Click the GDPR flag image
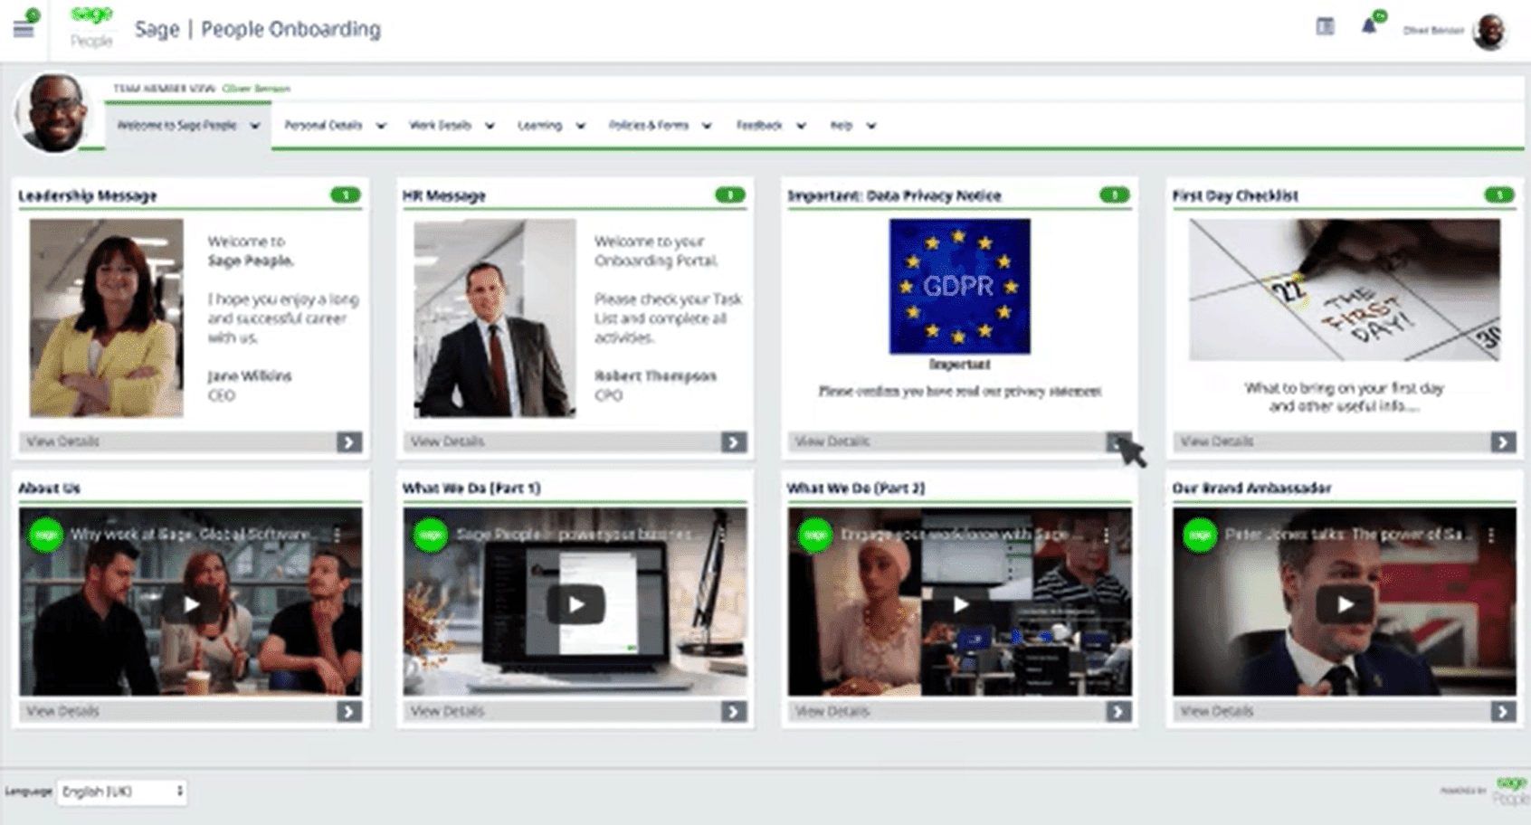This screenshot has width=1531, height=825. [x=959, y=286]
